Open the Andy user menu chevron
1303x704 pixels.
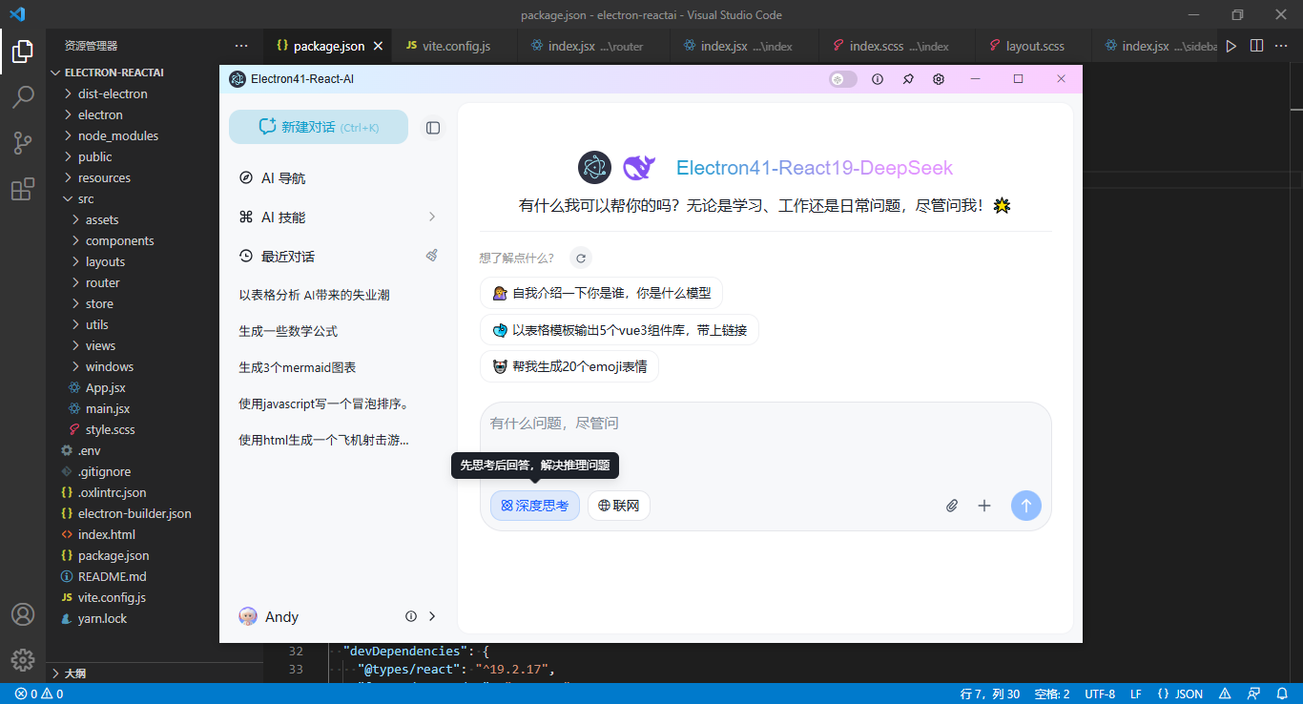click(x=432, y=616)
